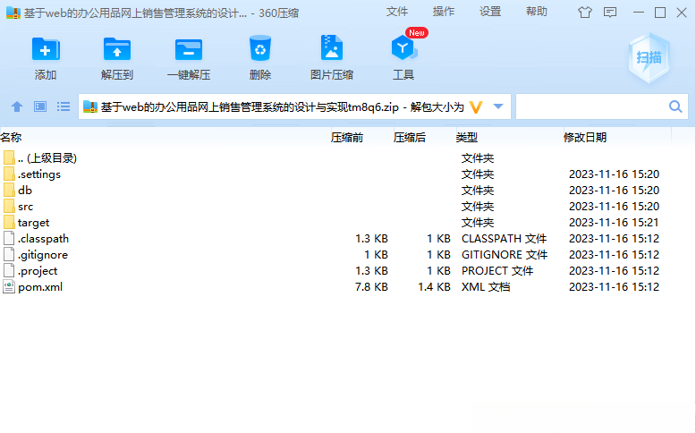Image resolution: width=696 pixels, height=433 pixels.
Task: Click the 一键解压 one-click extract icon
Action: [189, 49]
